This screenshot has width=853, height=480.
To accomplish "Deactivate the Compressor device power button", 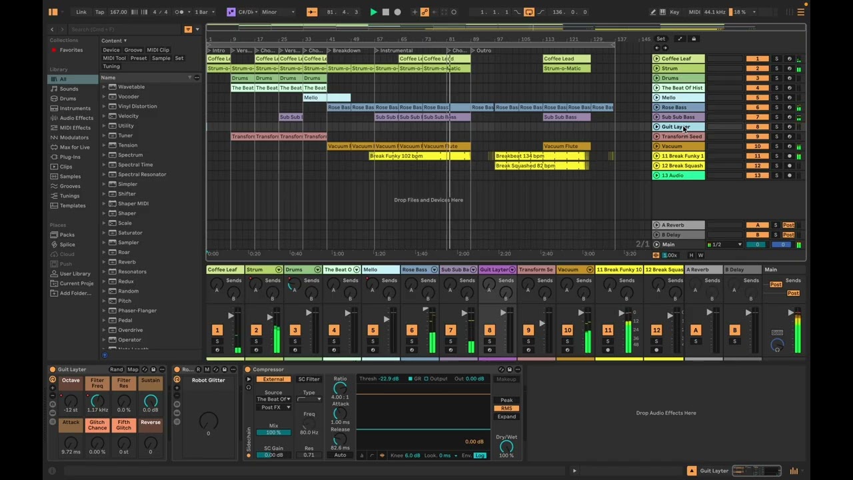I will [x=247, y=369].
